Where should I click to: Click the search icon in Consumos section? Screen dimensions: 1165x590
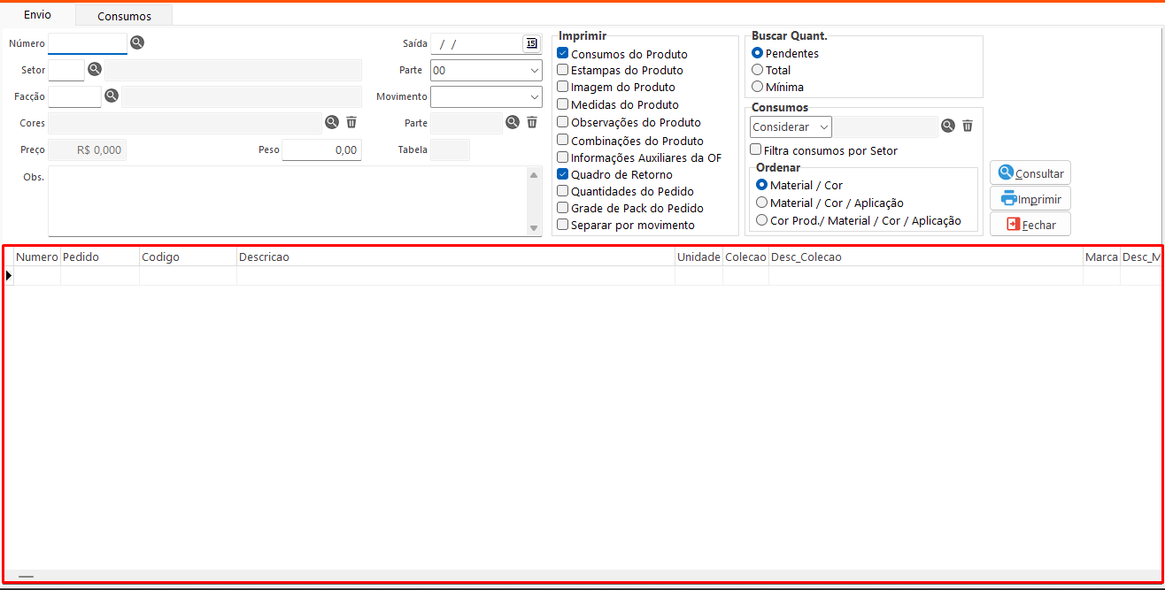(x=948, y=126)
